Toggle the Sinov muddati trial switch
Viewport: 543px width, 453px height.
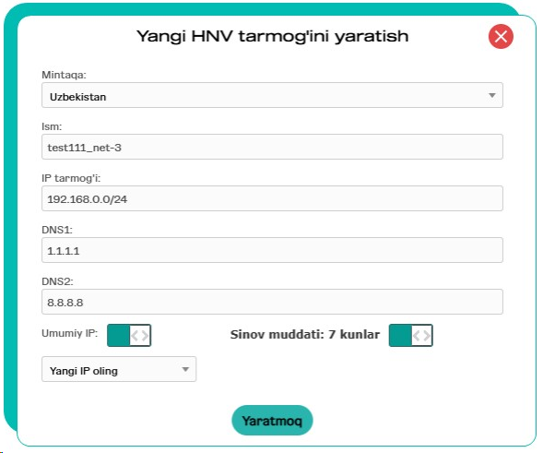(411, 335)
